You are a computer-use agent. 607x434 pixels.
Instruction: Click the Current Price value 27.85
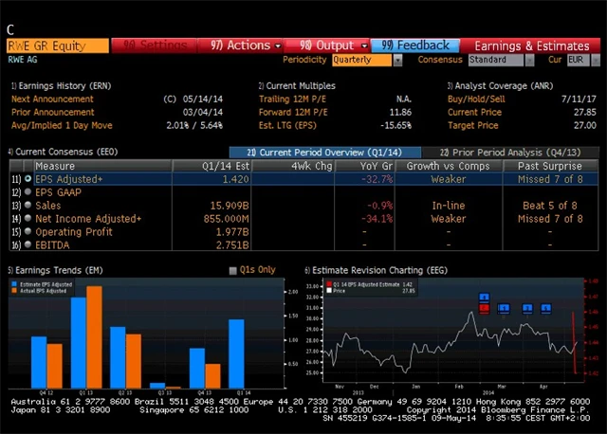pyautogui.click(x=585, y=112)
